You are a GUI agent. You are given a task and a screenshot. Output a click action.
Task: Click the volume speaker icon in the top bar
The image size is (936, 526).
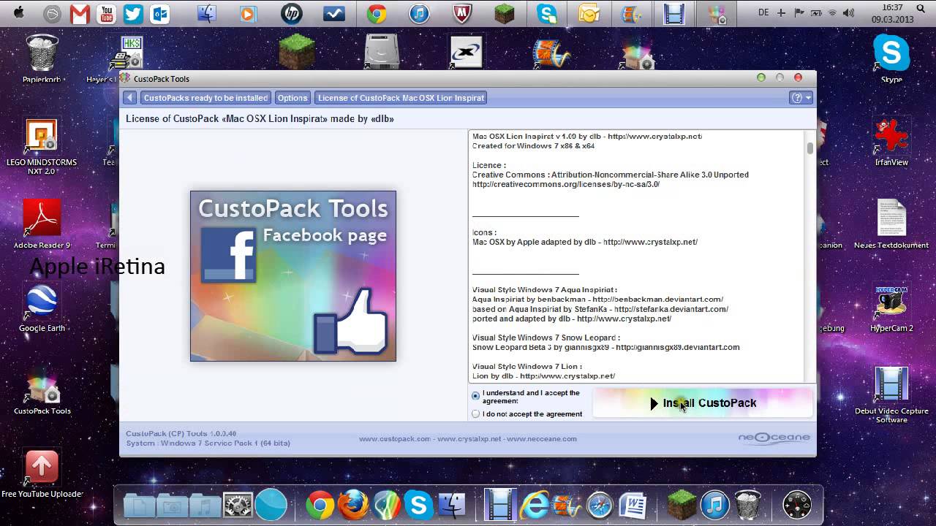click(848, 12)
